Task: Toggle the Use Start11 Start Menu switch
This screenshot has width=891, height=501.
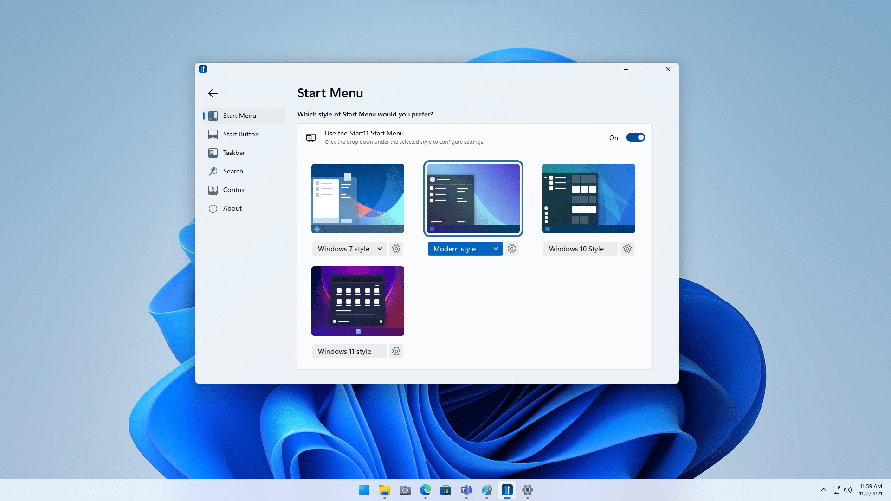Action: click(635, 137)
